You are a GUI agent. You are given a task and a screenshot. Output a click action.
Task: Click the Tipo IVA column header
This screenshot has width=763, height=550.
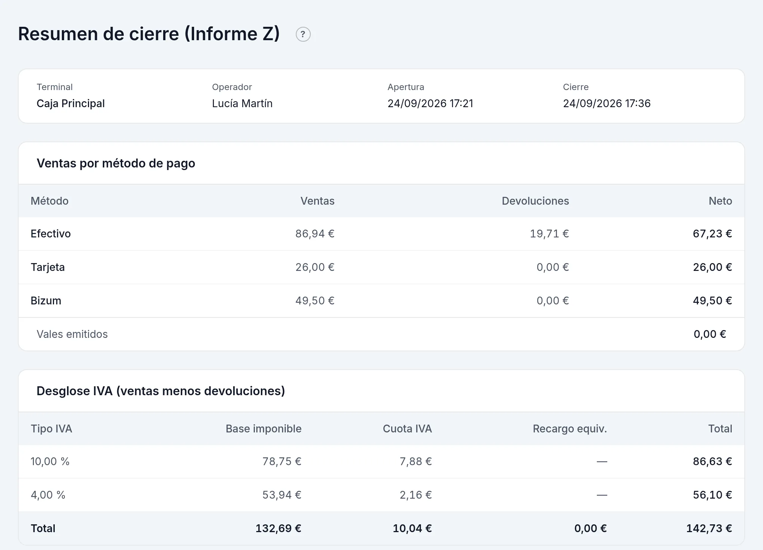[51, 429]
